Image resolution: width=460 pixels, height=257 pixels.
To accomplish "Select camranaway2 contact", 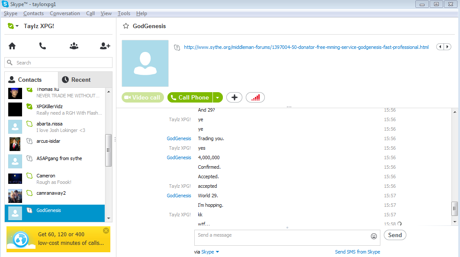I will (x=55, y=196).
